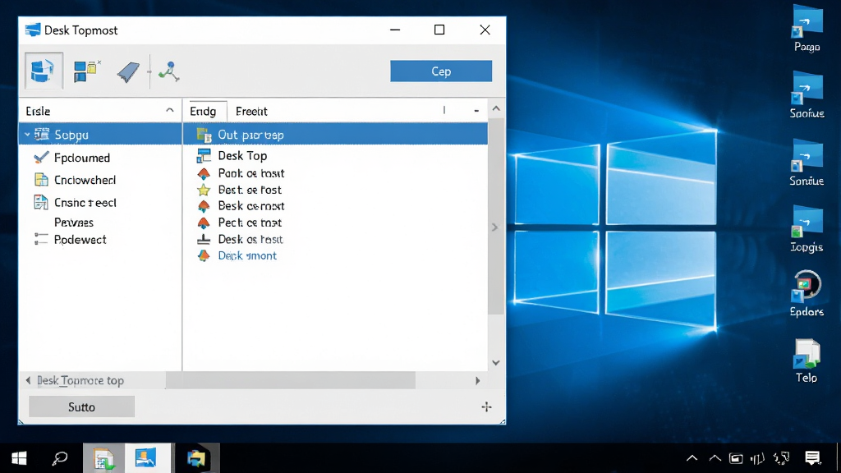Open the blue Deck tmont link

point(247,256)
